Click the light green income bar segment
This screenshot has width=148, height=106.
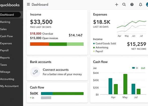tap(75, 44)
